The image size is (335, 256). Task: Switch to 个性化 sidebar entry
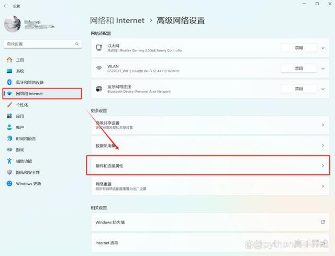coord(42,105)
